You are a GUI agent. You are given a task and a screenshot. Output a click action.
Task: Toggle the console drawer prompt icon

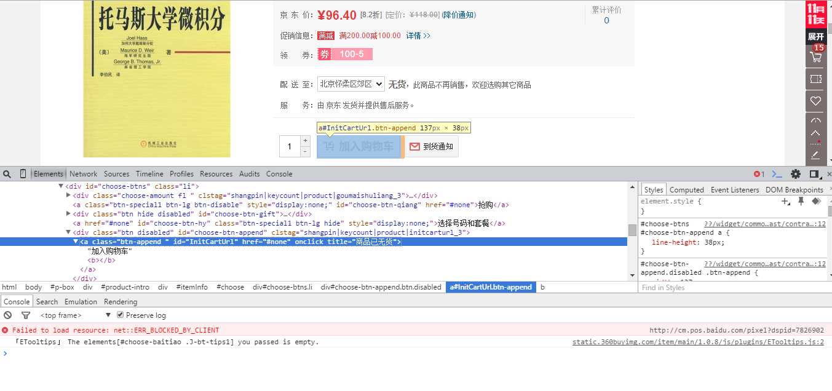coord(777,174)
